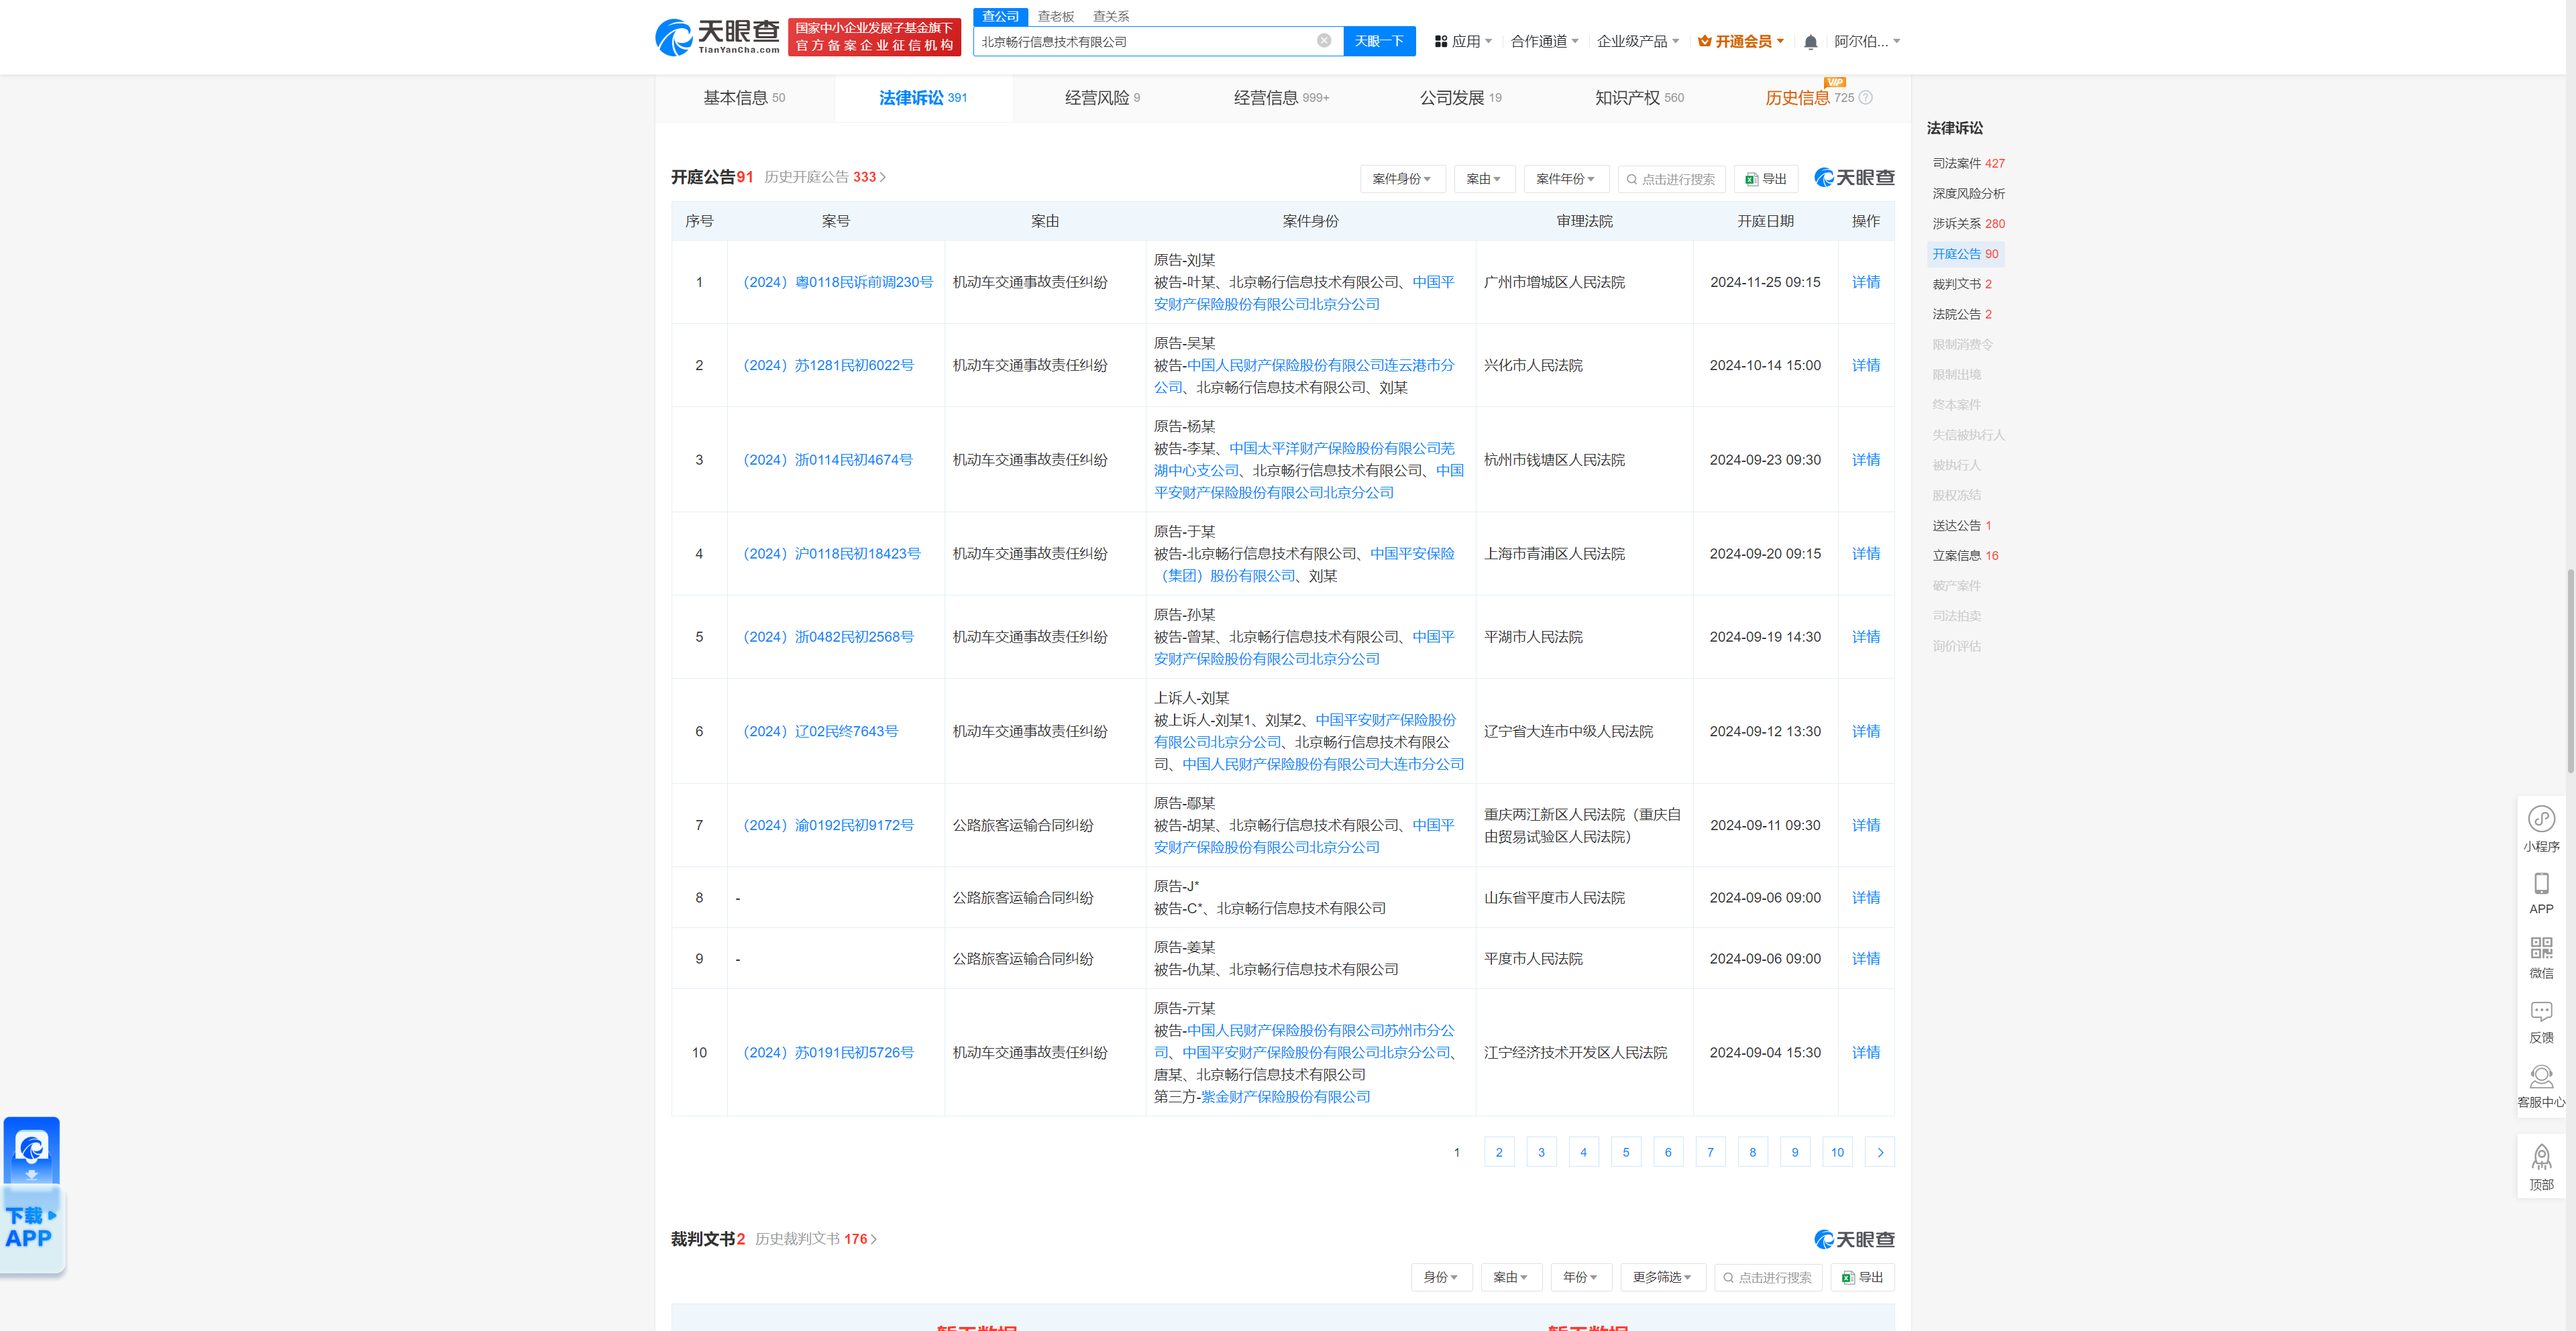Click the next page arrow in pagination
Image resolution: width=2576 pixels, height=1331 pixels.
pos(1879,1152)
